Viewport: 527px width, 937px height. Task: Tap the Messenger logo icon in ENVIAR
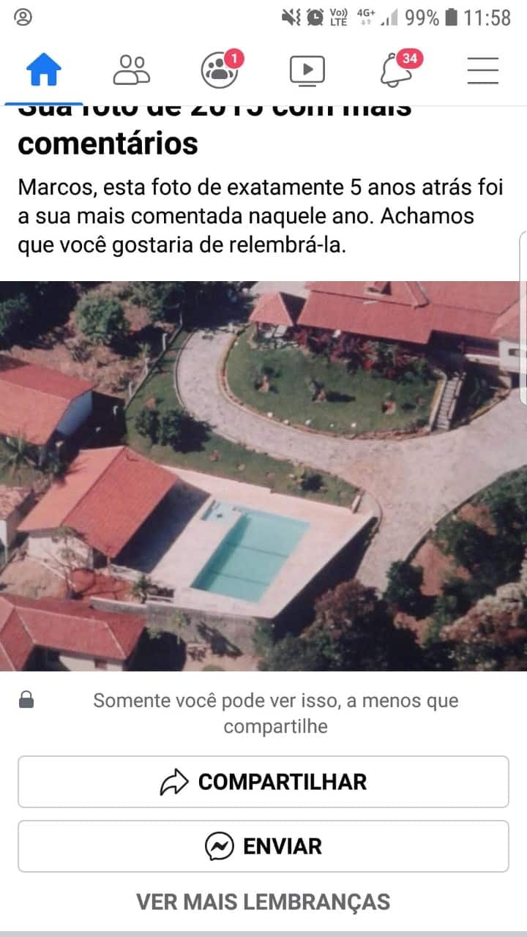pos(220,846)
